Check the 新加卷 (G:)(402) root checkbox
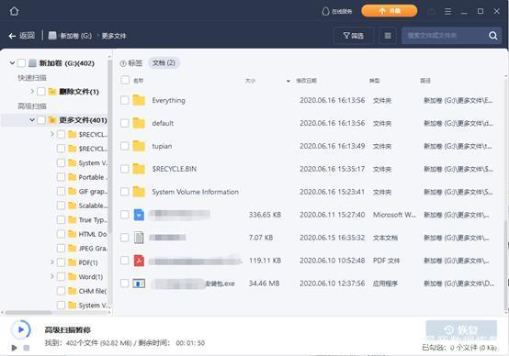Screen dimensions: 509x356 [21, 63]
